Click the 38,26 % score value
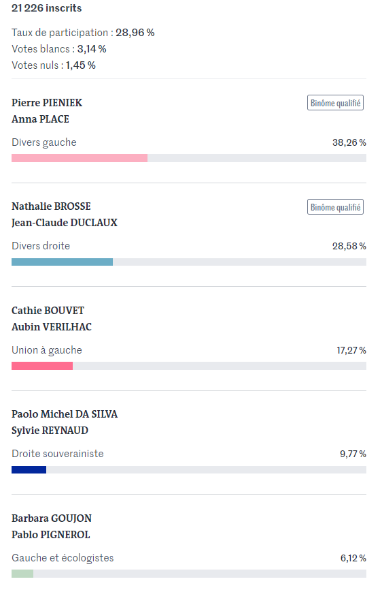The height and width of the screenshot is (590, 382). [349, 142]
